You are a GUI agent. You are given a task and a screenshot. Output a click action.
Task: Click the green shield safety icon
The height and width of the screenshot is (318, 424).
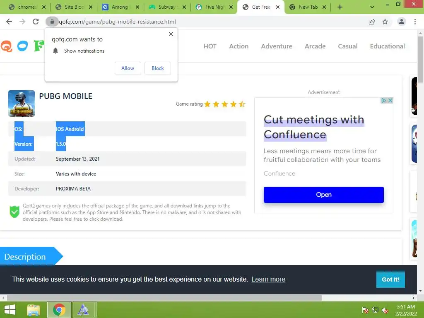coord(14,212)
